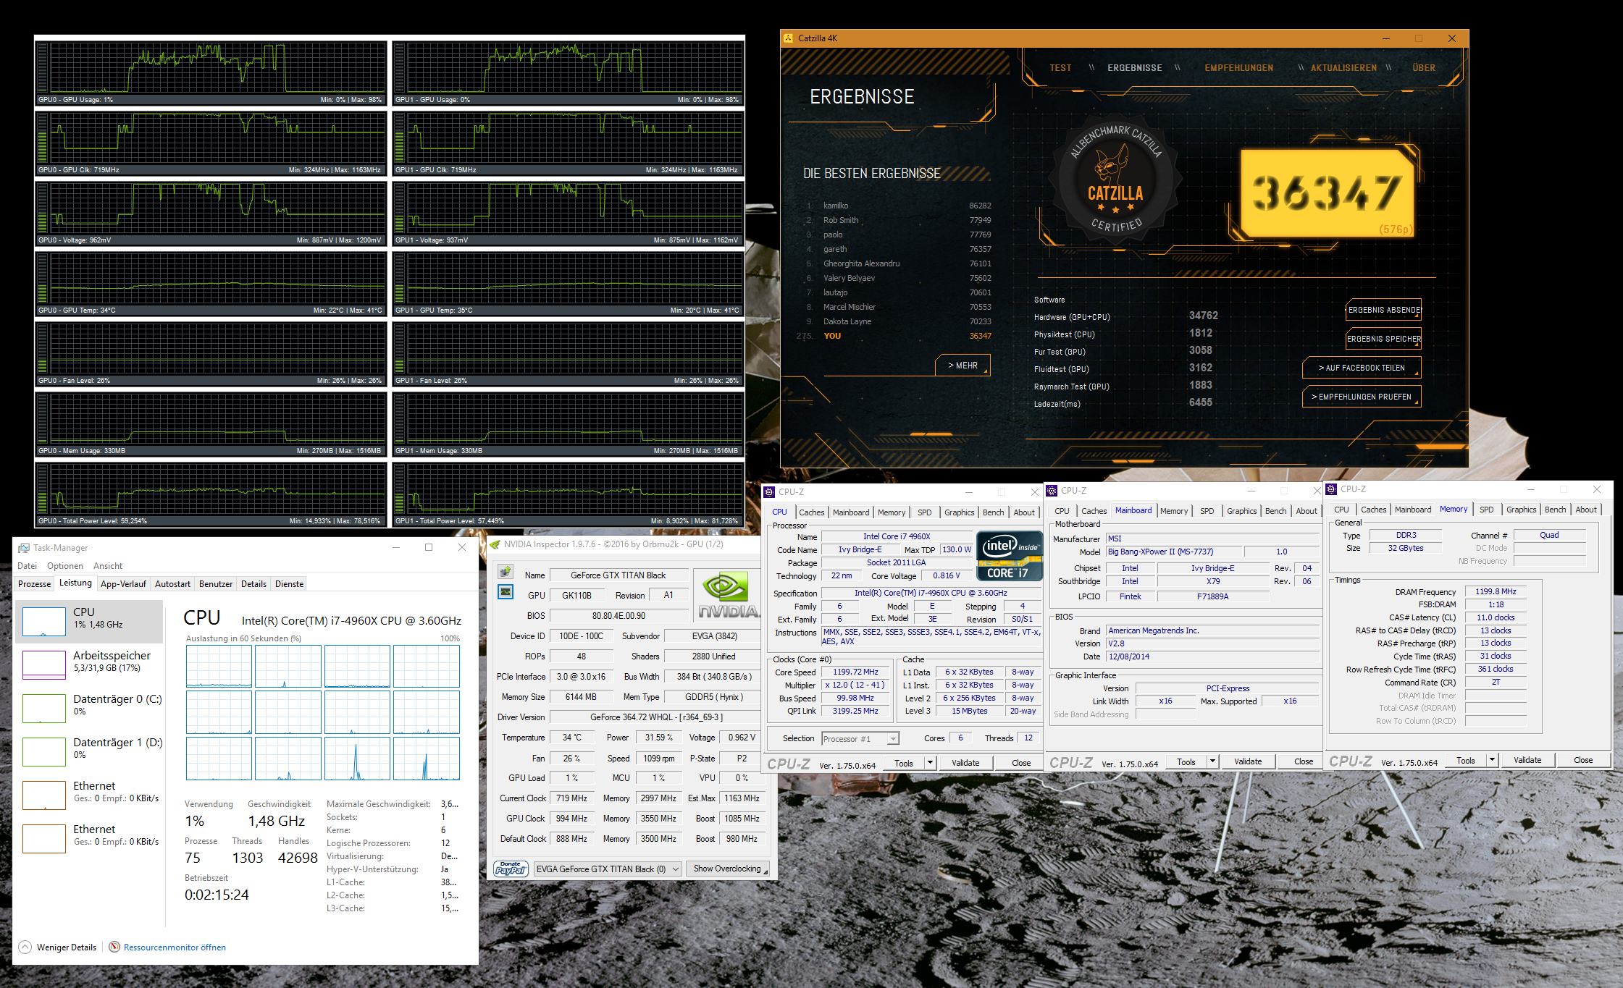Select the CPU mini graph in Task-Manager sidebar
1623x988 pixels.
44,622
